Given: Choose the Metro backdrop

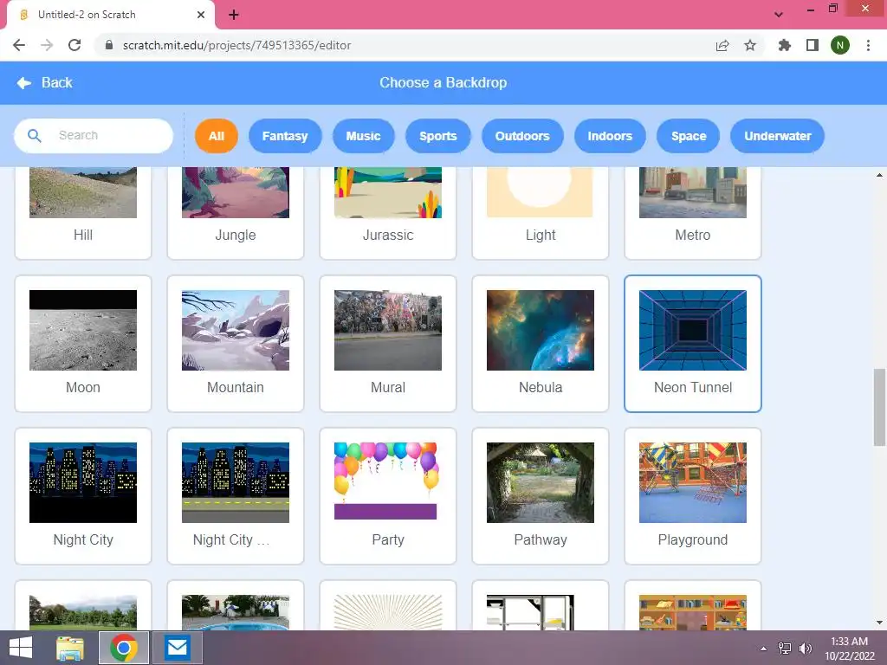Looking at the screenshot, I should (x=693, y=213).
